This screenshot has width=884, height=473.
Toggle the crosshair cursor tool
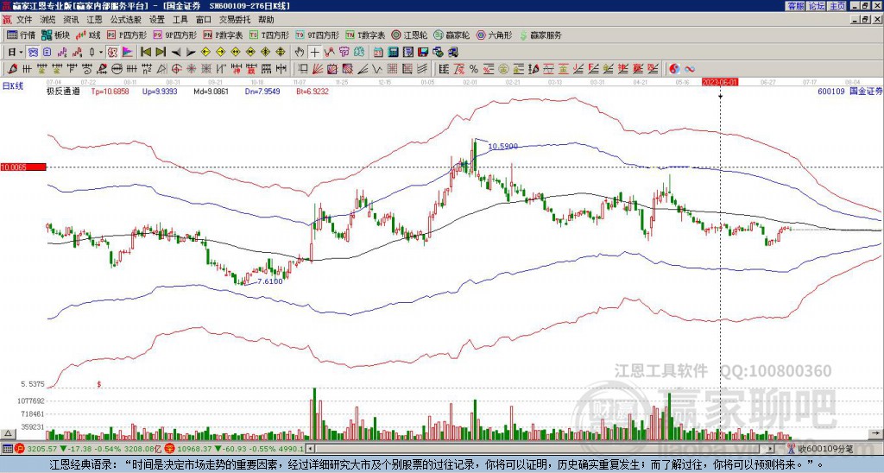point(314,52)
